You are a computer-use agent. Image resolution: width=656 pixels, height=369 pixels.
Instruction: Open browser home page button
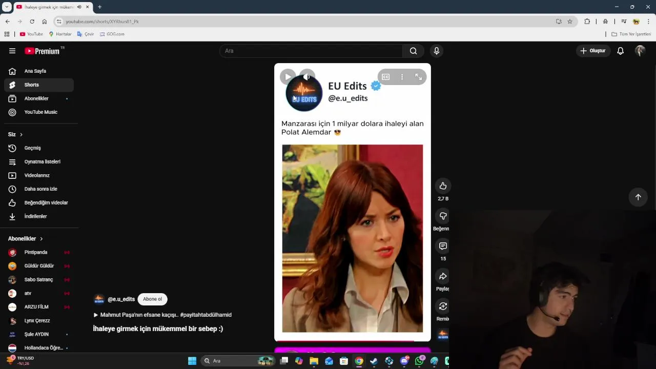[x=45, y=22]
